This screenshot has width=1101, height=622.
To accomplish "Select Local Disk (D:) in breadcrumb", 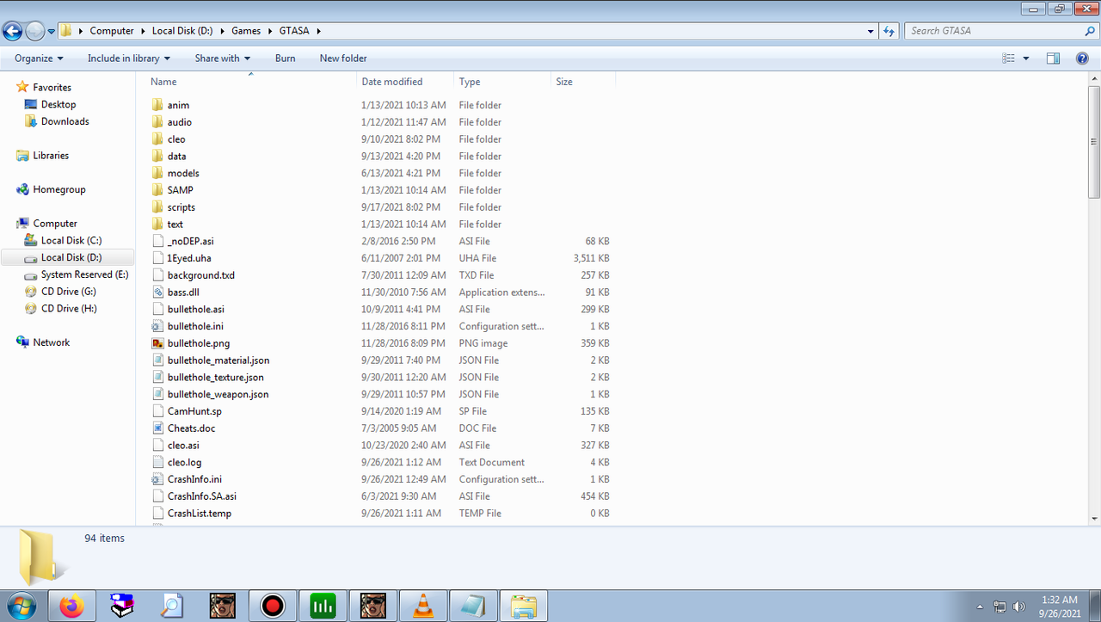I will [182, 31].
